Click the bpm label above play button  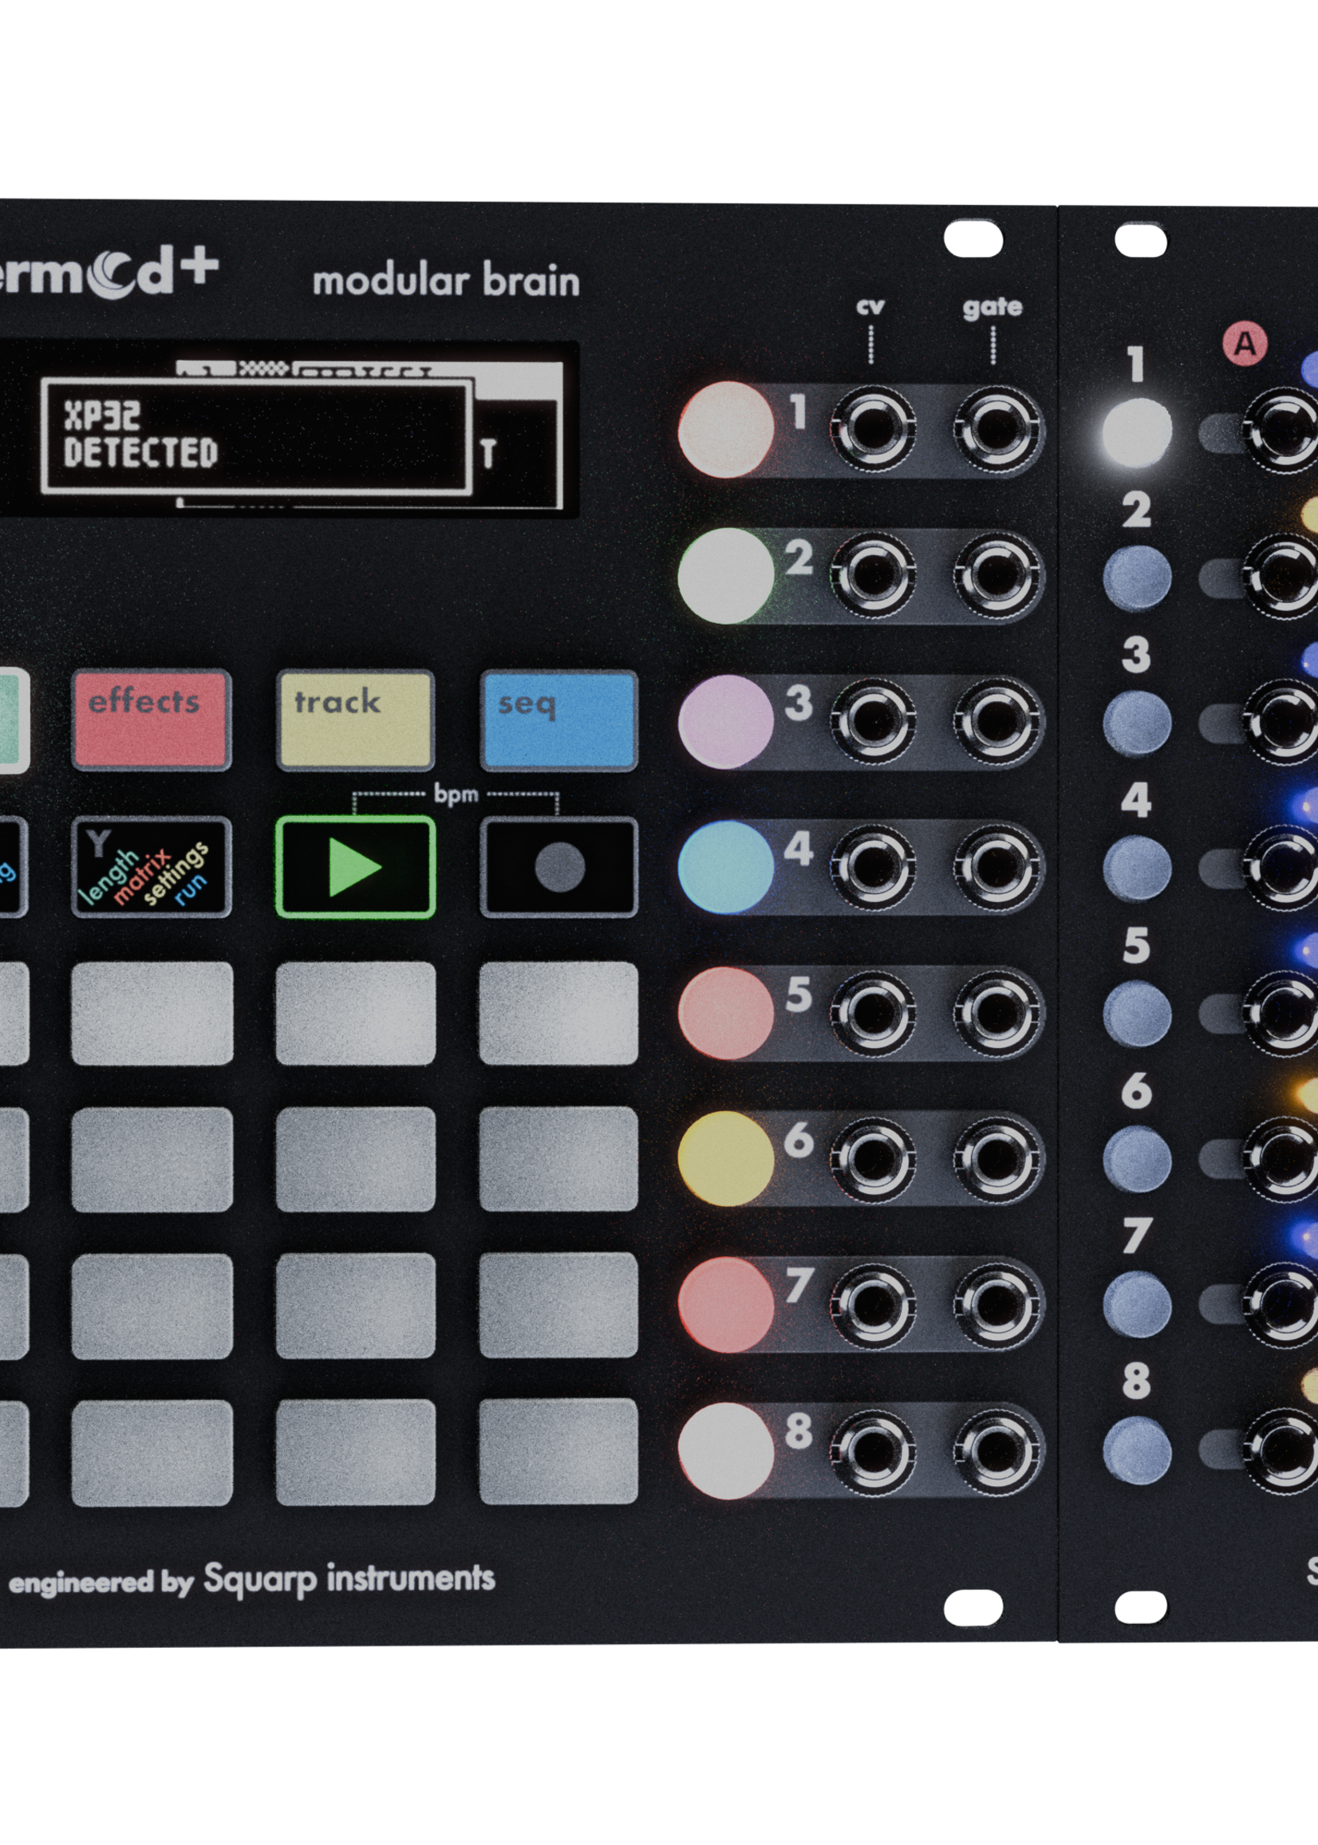point(456,794)
